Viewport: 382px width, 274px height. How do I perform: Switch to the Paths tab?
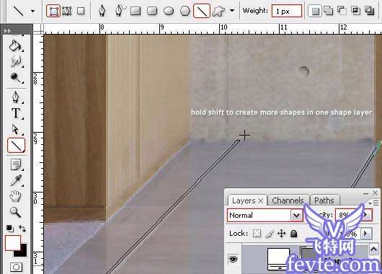coord(324,200)
